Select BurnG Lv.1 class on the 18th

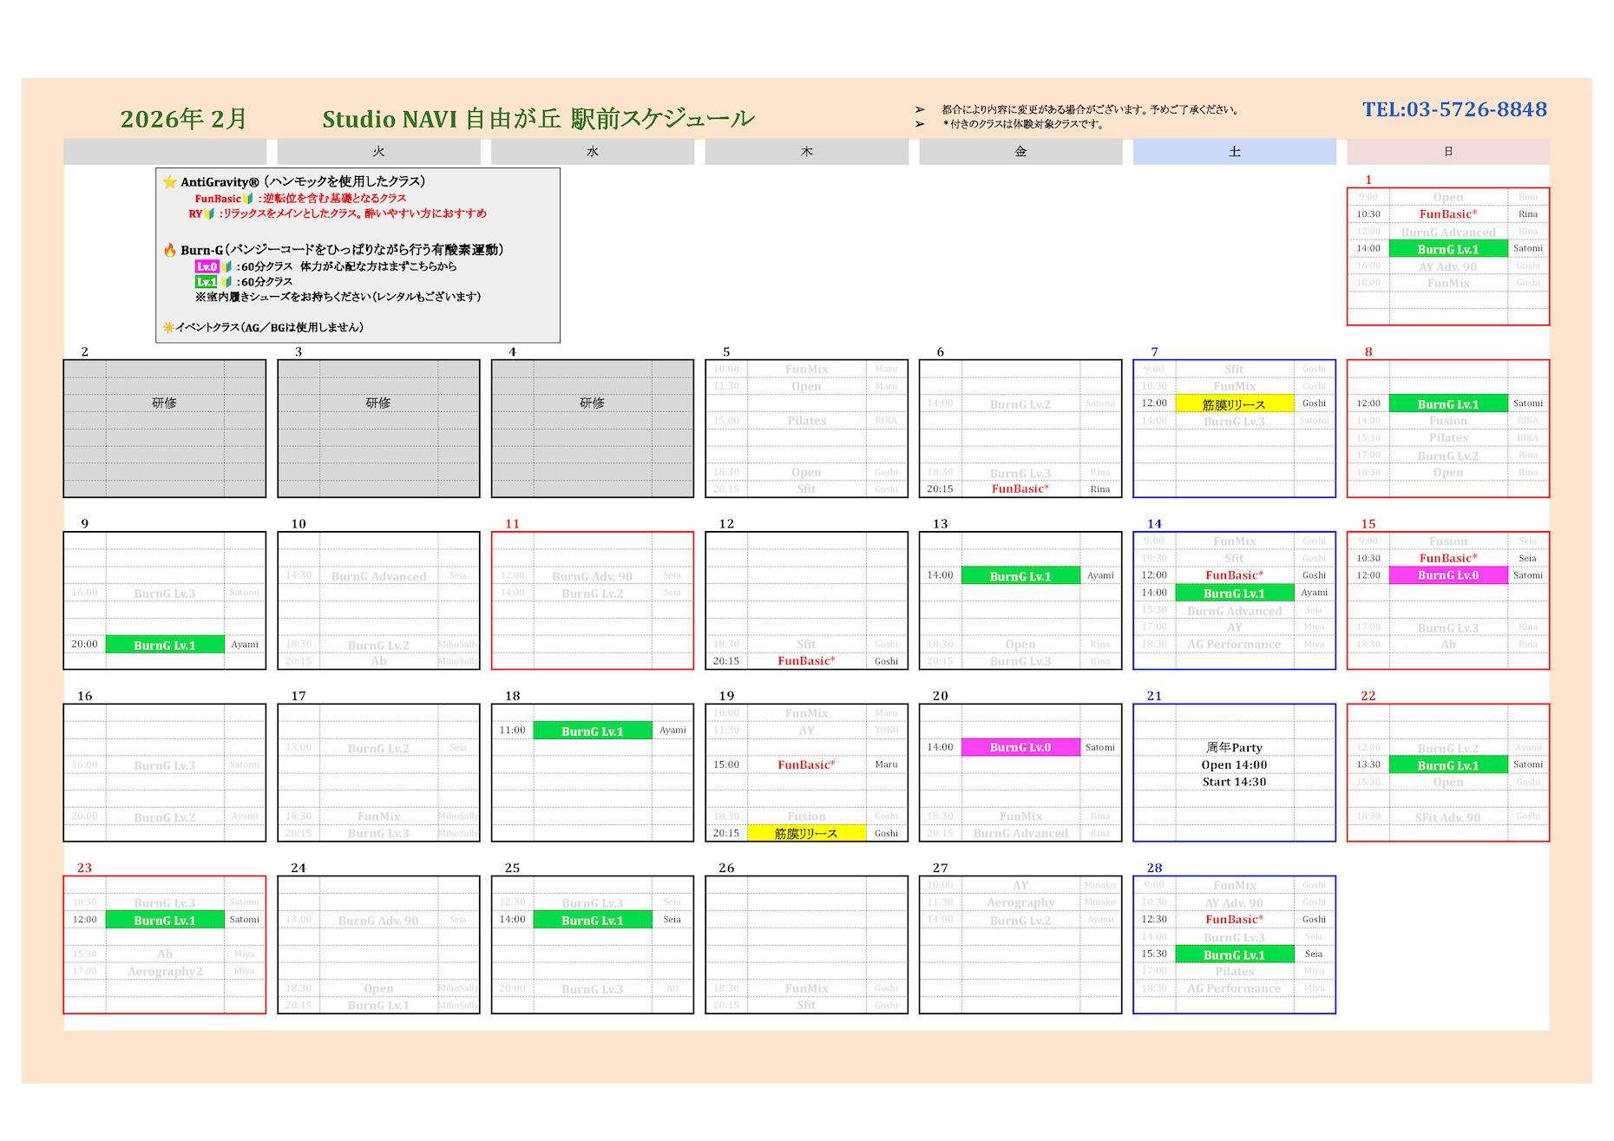pyautogui.click(x=593, y=731)
